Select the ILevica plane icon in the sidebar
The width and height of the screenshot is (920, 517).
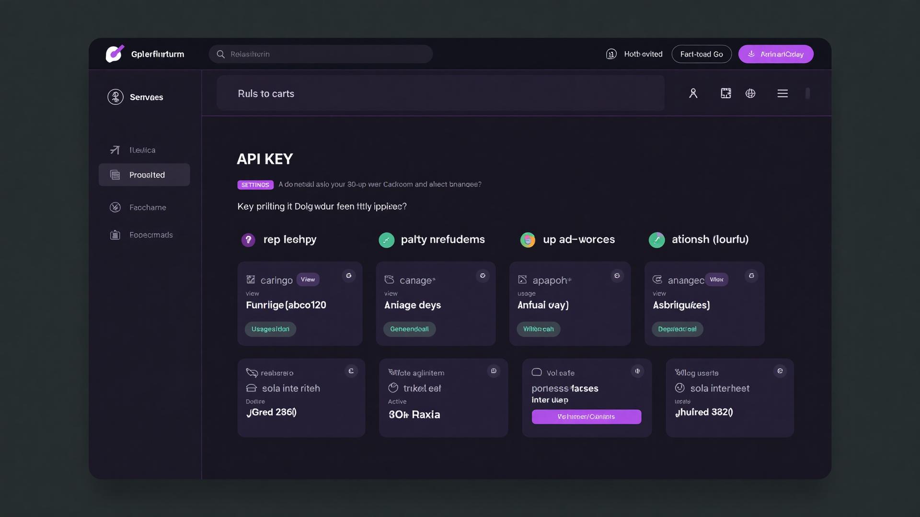(x=115, y=150)
